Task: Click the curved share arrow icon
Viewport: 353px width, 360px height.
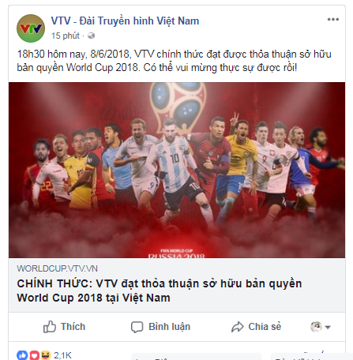Action: click(x=238, y=327)
